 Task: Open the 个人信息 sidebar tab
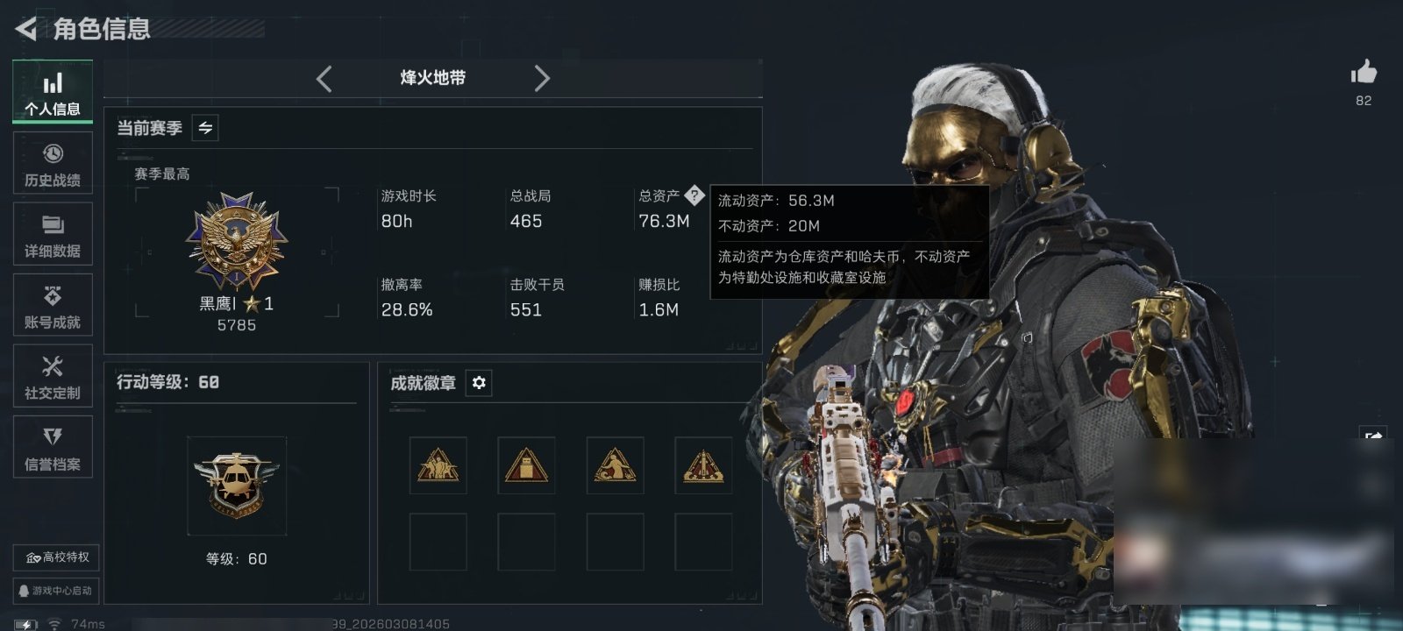(x=53, y=92)
